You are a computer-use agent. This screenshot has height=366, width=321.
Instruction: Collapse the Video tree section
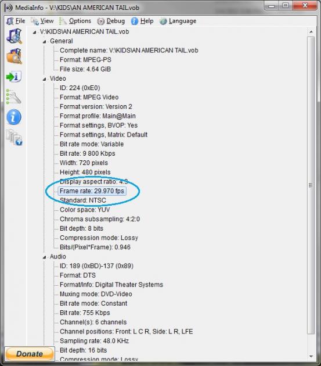(x=44, y=79)
